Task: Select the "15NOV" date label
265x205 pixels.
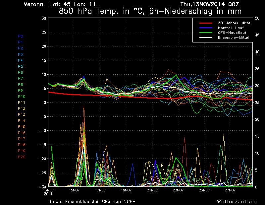Action: (74, 190)
